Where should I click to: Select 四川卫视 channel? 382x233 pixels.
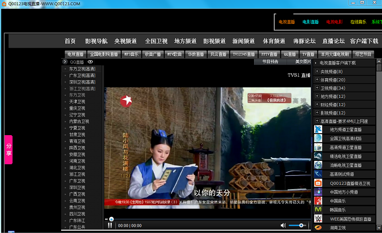click(x=77, y=214)
